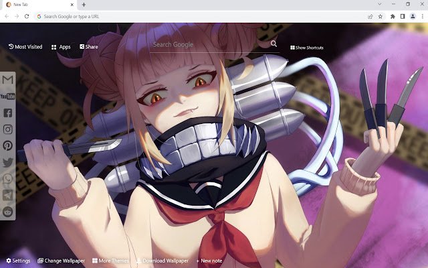Screen dimensions: 428x268
Task: Click Download Wallpaper
Action: click(163, 261)
